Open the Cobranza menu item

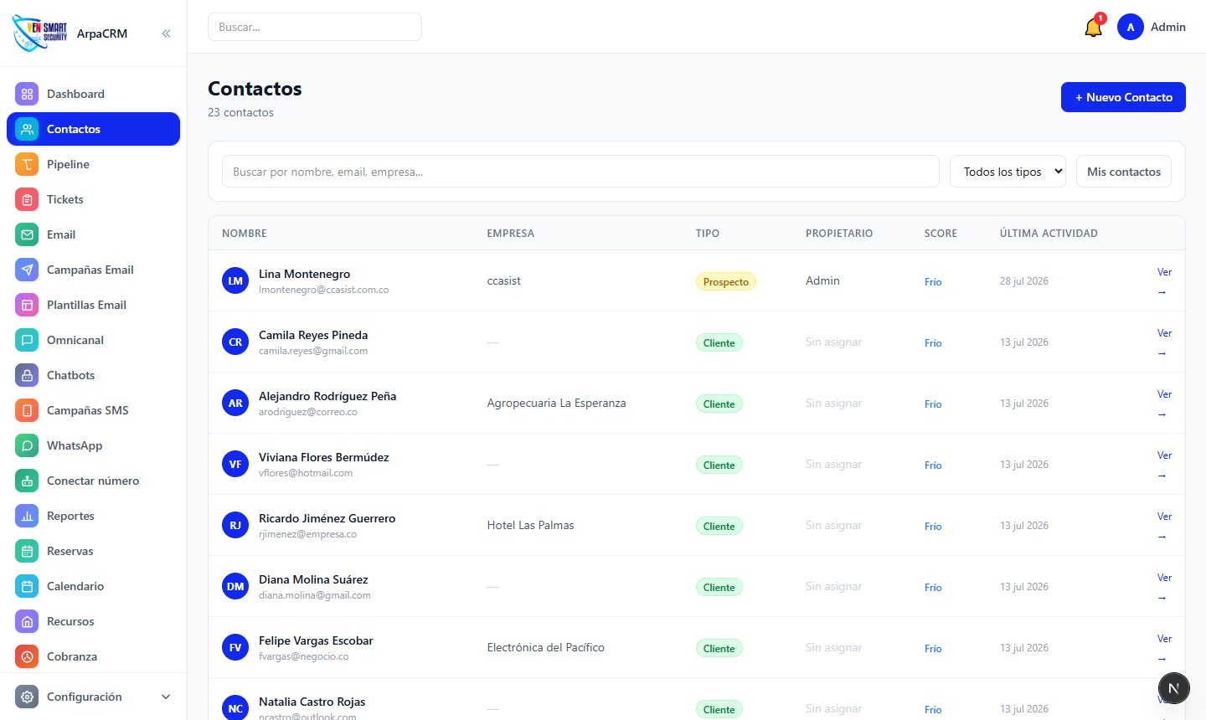point(93,656)
